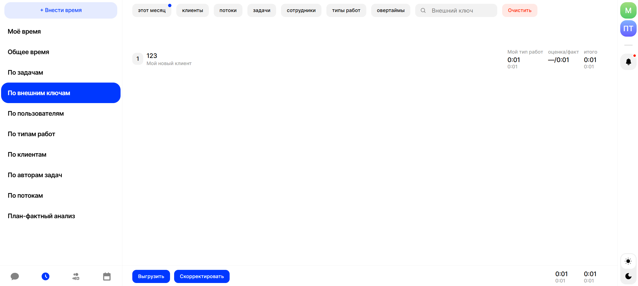The height and width of the screenshot is (286, 638).
Task: Click + Внести время button
Action: 61,10
